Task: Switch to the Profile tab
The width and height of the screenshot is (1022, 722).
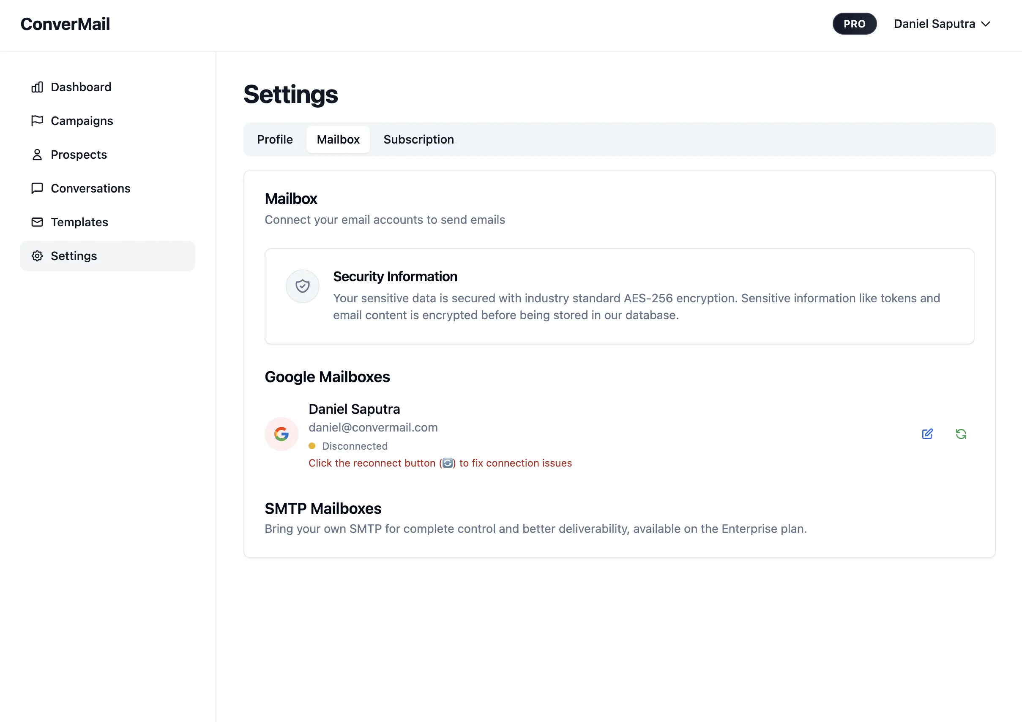Action: coord(275,140)
